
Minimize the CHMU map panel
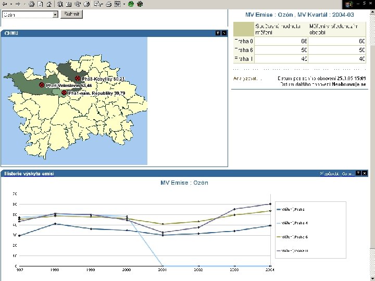pos(218,33)
